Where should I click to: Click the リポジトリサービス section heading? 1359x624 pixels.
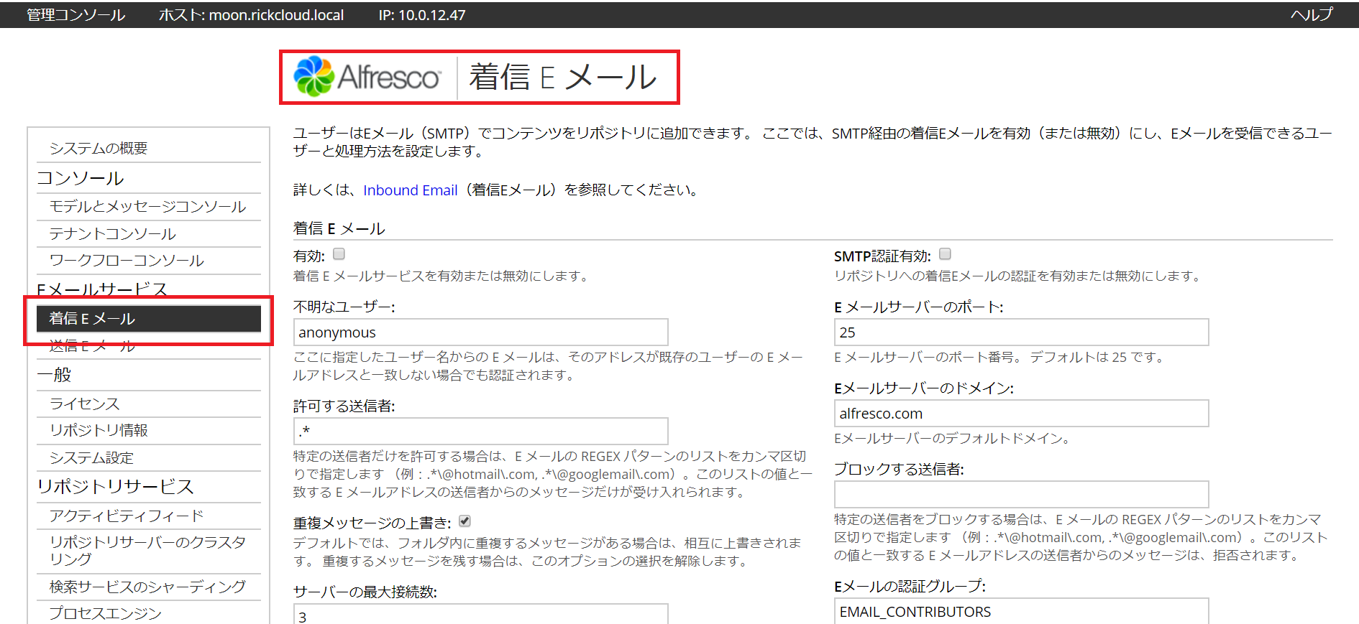click(x=115, y=486)
